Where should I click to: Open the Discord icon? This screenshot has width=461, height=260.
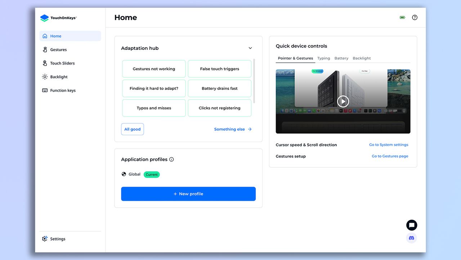pyautogui.click(x=412, y=238)
